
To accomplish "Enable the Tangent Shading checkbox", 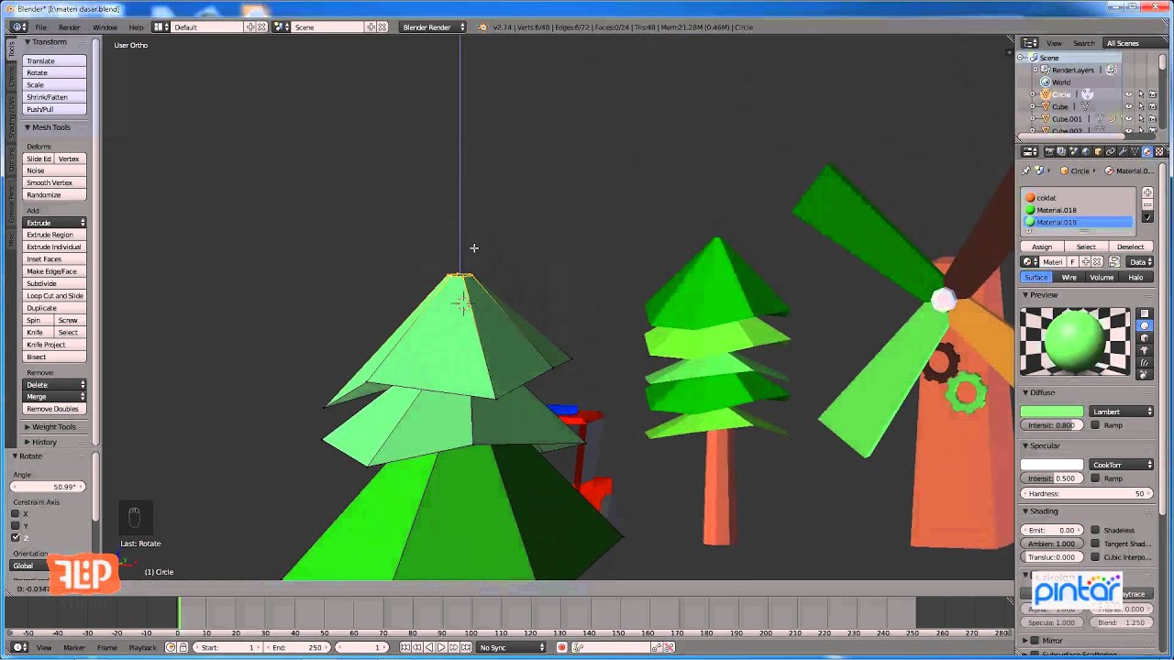I will coord(1095,544).
